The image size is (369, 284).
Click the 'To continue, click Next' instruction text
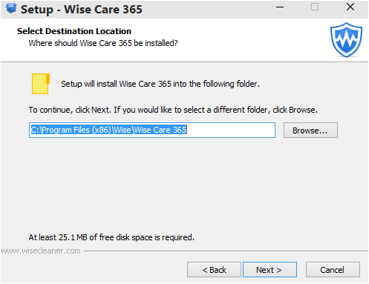click(x=173, y=110)
